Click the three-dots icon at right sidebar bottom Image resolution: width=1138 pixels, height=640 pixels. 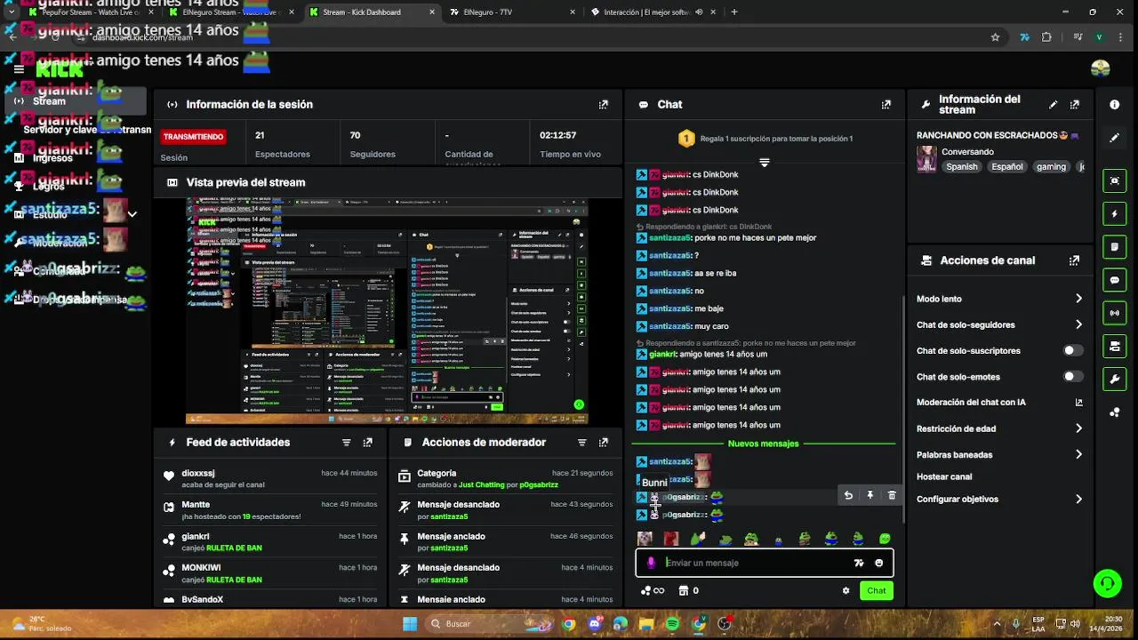pyautogui.click(x=1115, y=412)
